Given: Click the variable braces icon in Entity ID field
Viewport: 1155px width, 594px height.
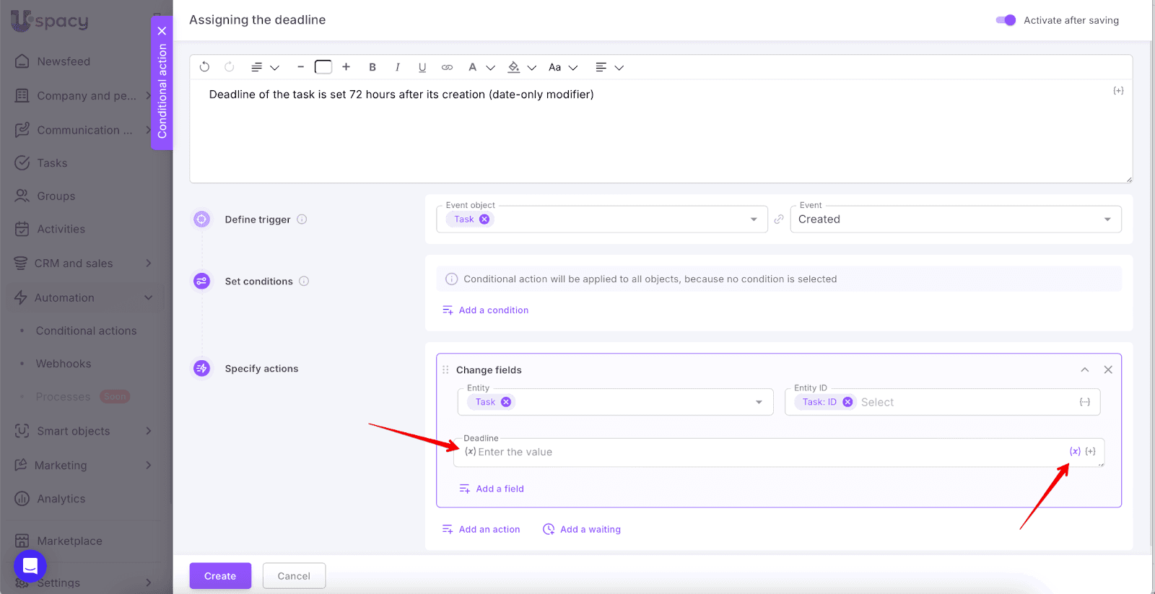Looking at the screenshot, I should pos(1084,402).
